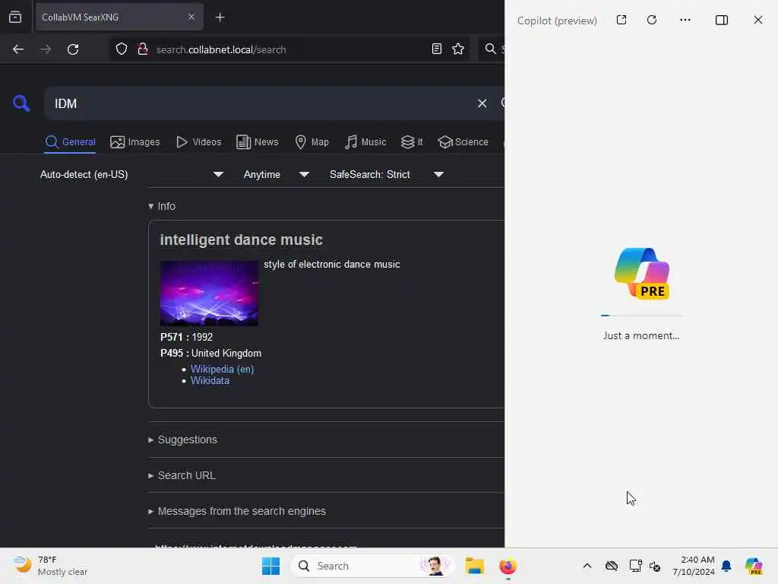Open the Wikipedia (en) link
The height and width of the screenshot is (584, 778).
223,369
